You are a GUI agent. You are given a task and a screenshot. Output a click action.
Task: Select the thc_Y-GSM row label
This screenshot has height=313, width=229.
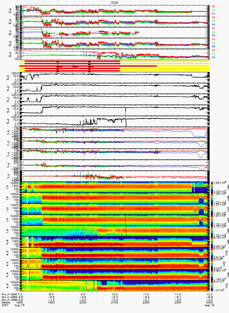coord(9,297)
